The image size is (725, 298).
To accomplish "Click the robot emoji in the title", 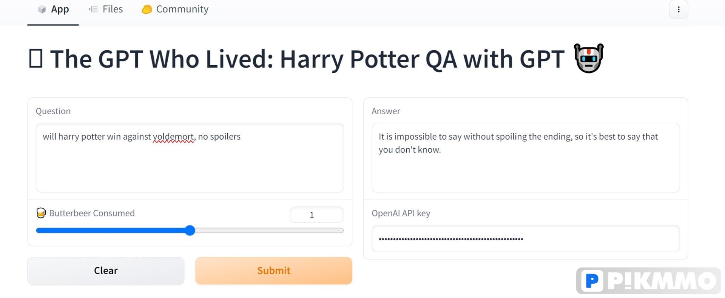I will pyautogui.click(x=589, y=58).
